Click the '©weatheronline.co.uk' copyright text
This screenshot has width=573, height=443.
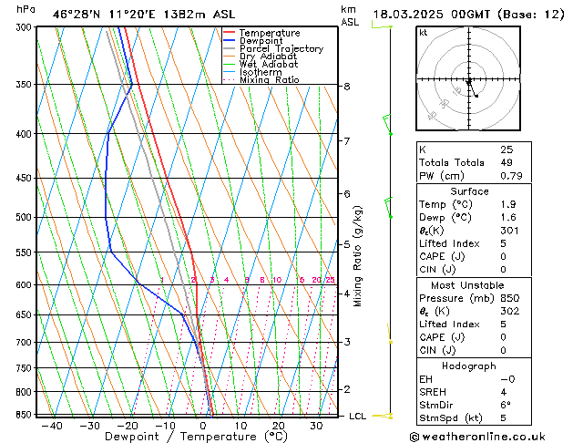pos(477,437)
